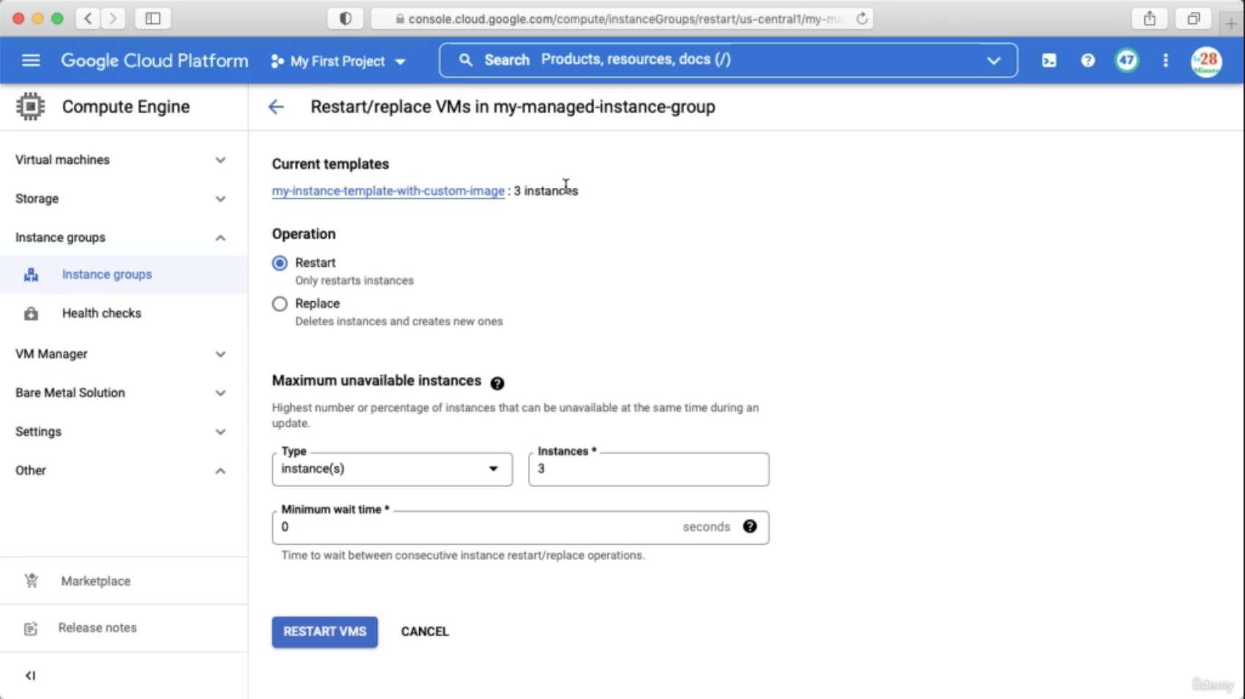Reload the page in Safari
This screenshot has height=699, width=1245.
[x=862, y=19]
